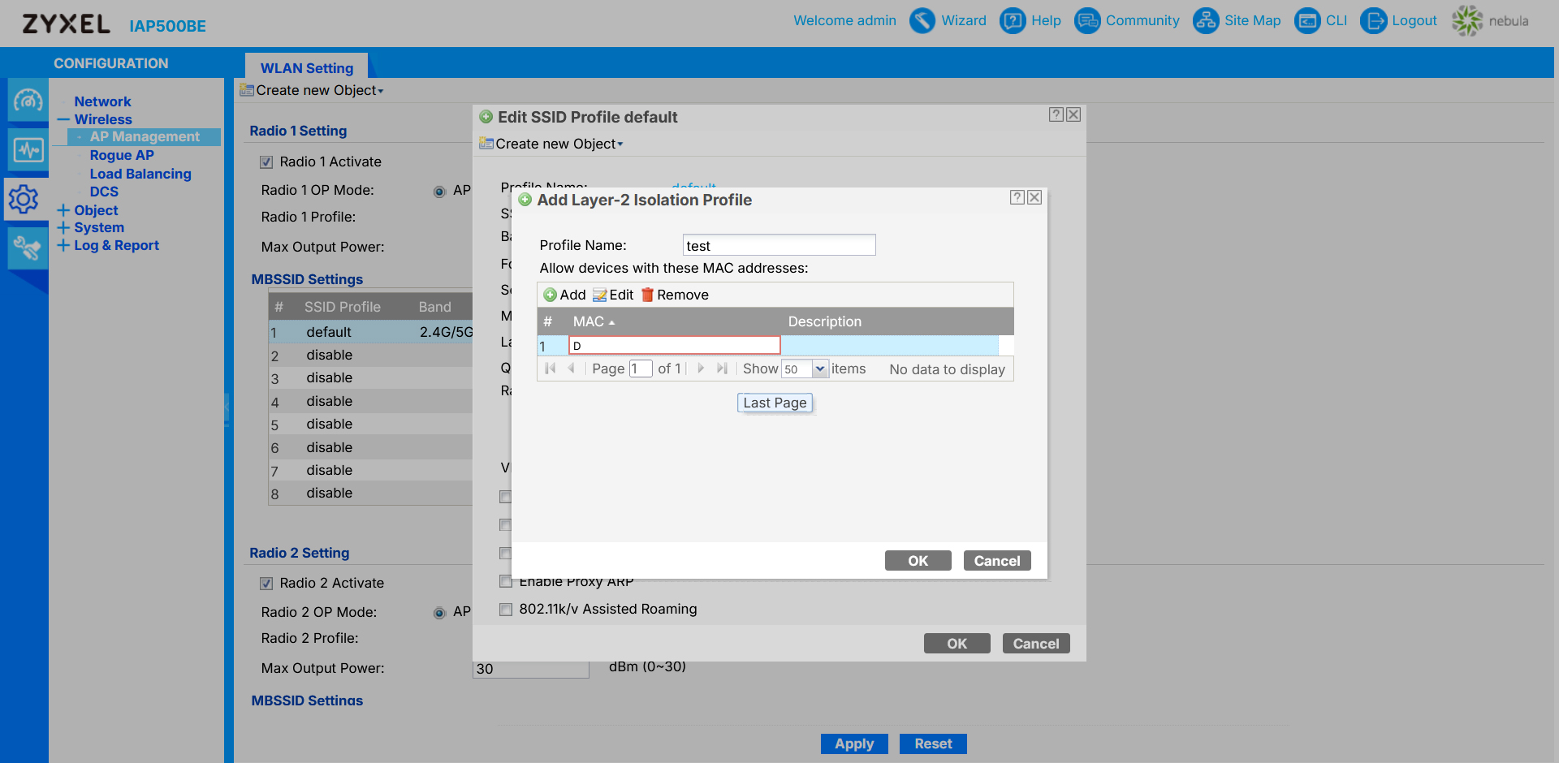Click the Logout icon
The height and width of the screenshot is (763, 1559).
pos(1373,20)
